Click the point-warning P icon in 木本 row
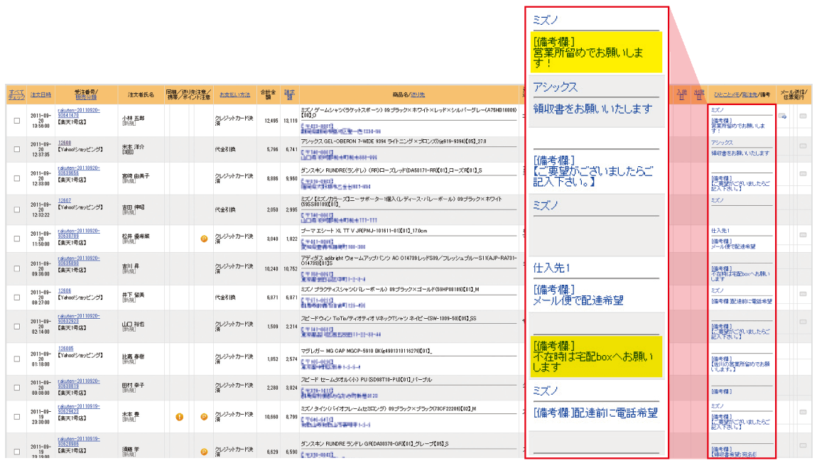Image resolution: width=817 pixels, height=463 pixels. pyautogui.click(x=204, y=417)
